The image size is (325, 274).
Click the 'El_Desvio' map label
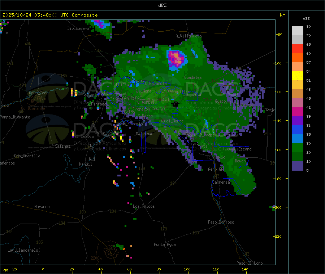tap(84, 136)
